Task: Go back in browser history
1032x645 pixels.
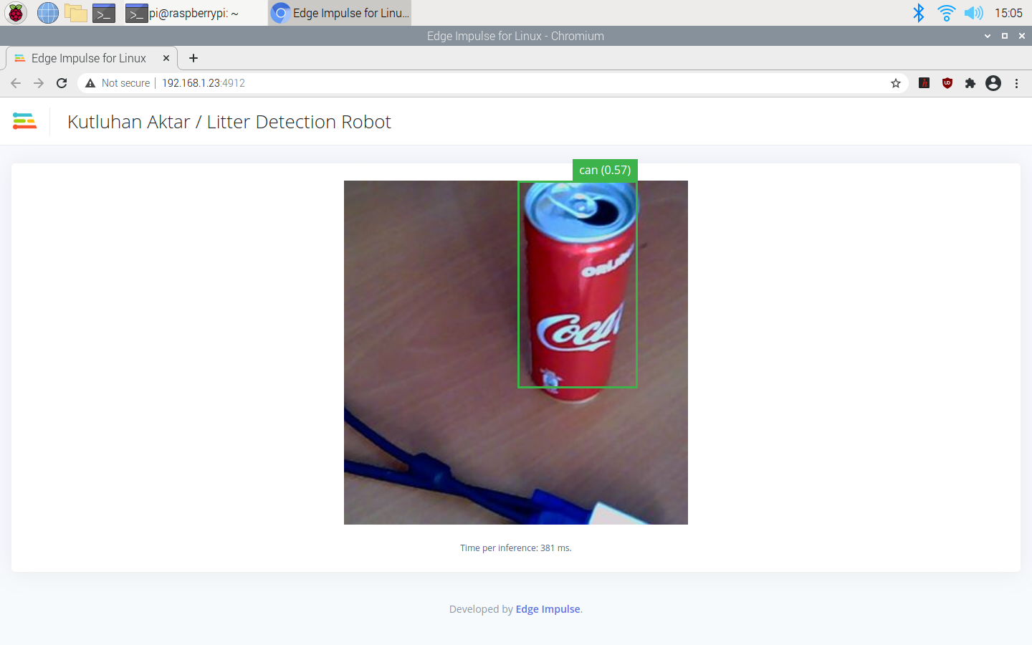Action: point(16,83)
